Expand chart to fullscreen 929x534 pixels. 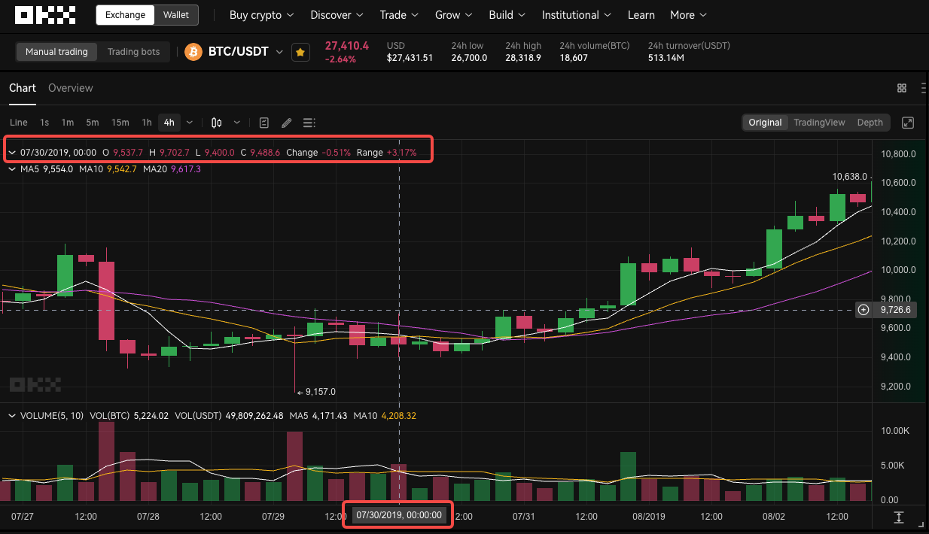point(908,123)
